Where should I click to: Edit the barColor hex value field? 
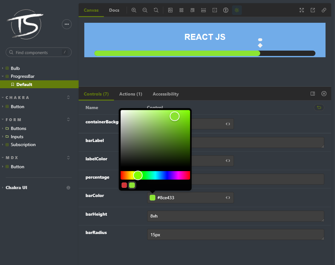(x=190, y=198)
